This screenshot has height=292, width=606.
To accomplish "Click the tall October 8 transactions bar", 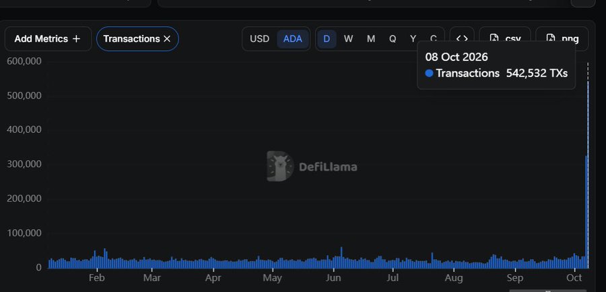I will (x=588, y=175).
